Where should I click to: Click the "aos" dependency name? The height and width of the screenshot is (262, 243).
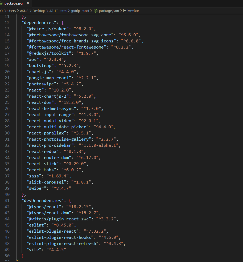33,59
